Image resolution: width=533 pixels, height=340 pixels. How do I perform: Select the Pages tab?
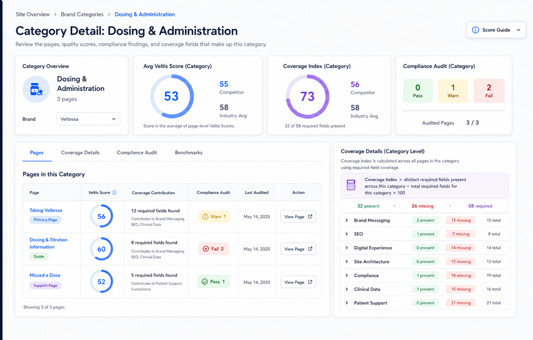tap(37, 153)
